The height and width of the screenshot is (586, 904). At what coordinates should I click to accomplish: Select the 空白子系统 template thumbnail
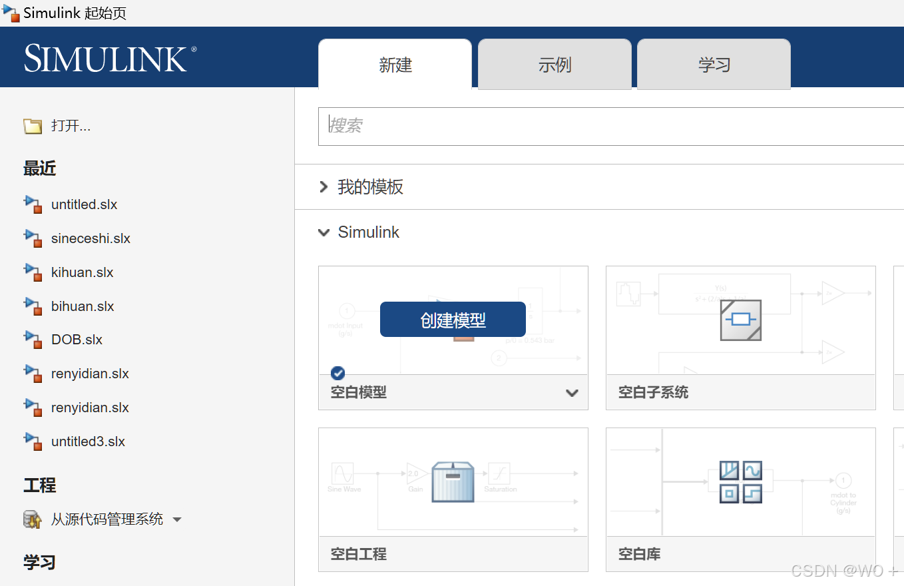pyautogui.click(x=741, y=320)
